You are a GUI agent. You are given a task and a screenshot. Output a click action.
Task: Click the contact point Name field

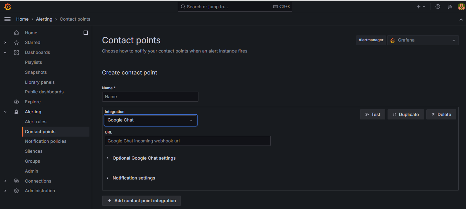pyautogui.click(x=150, y=97)
